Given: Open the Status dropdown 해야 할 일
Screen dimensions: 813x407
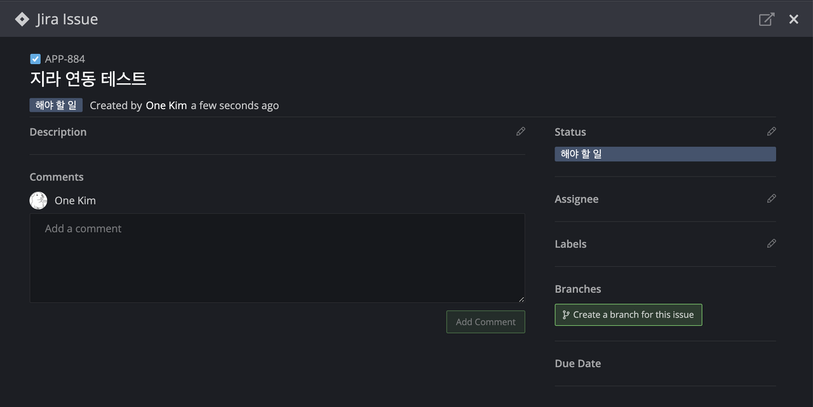Looking at the screenshot, I should click(x=665, y=154).
